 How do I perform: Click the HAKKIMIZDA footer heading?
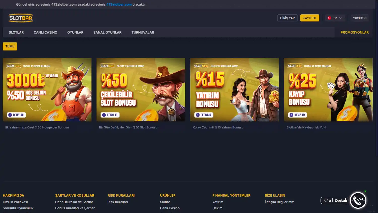pyautogui.click(x=13, y=195)
